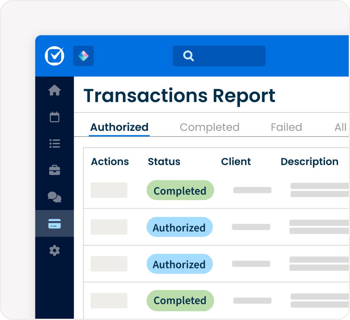The width and height of the screenshot is (350, 320).
Task: Click the first Completed status badge
Action: point(180,190)
